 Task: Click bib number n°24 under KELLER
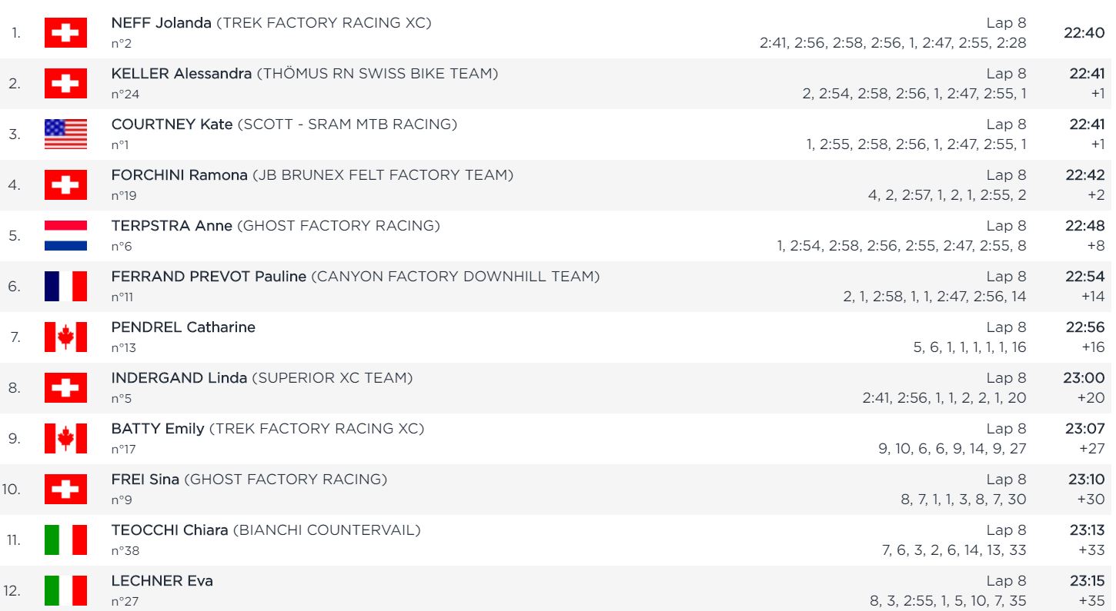click(125, 95)
